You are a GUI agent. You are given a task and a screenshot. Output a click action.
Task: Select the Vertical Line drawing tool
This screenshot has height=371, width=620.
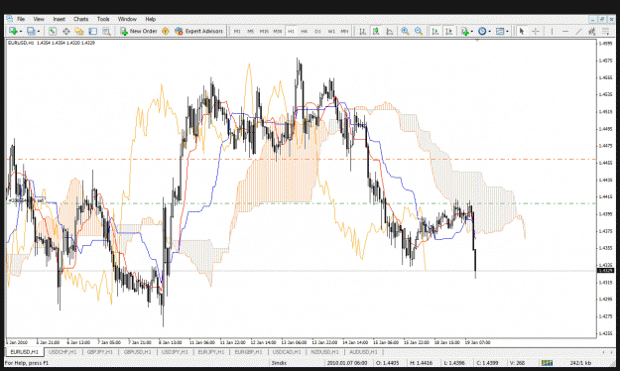tap(552, 31)
